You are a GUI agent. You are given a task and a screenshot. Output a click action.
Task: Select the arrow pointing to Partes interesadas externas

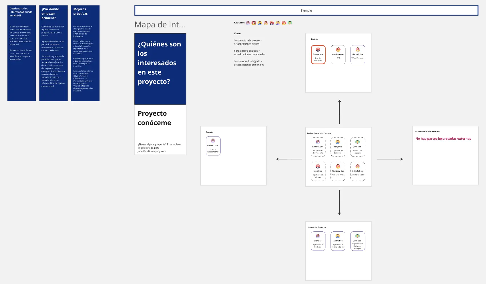[x=390, y=159]
